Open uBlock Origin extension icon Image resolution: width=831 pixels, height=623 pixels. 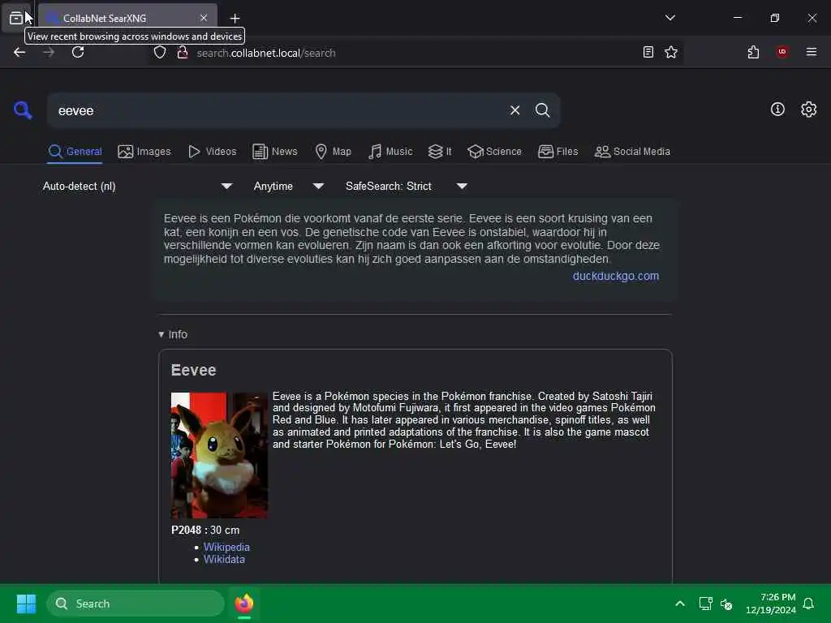coord(782,52)
